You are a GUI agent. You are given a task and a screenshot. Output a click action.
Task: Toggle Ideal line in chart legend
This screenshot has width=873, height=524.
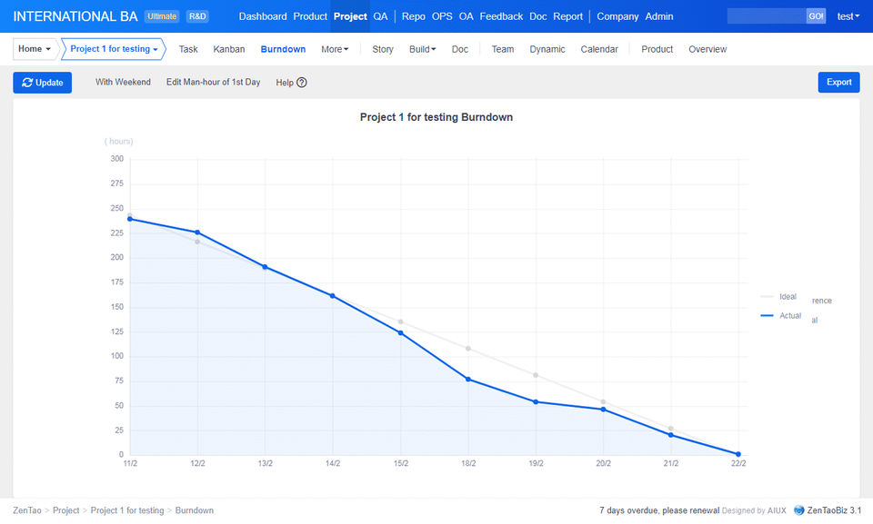pos(778,297)
